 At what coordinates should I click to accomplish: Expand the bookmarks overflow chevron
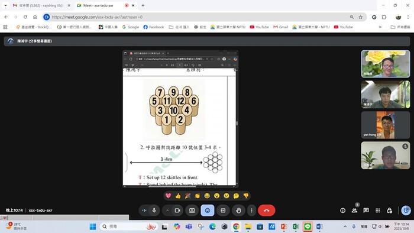[x=380, y=27]
